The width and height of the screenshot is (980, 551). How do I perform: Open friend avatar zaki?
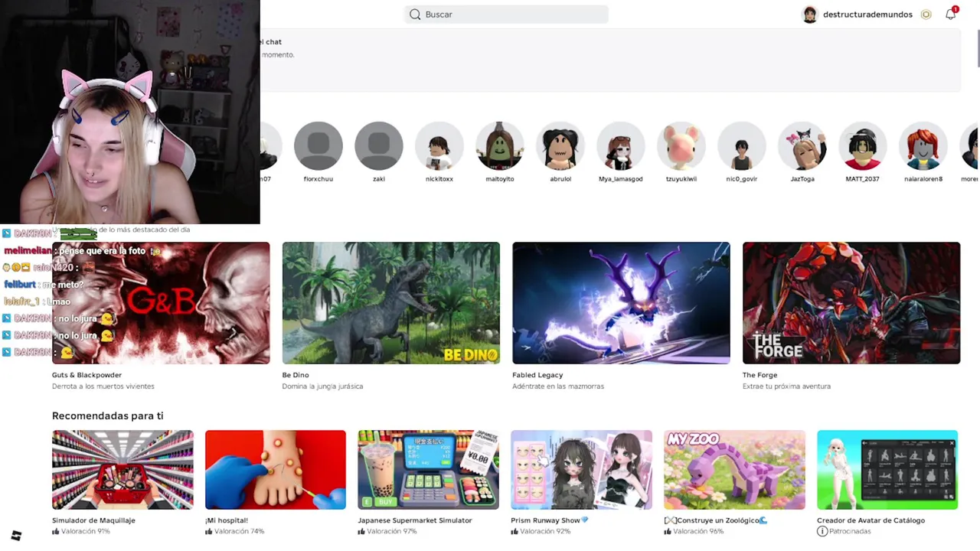click(379, 145)
